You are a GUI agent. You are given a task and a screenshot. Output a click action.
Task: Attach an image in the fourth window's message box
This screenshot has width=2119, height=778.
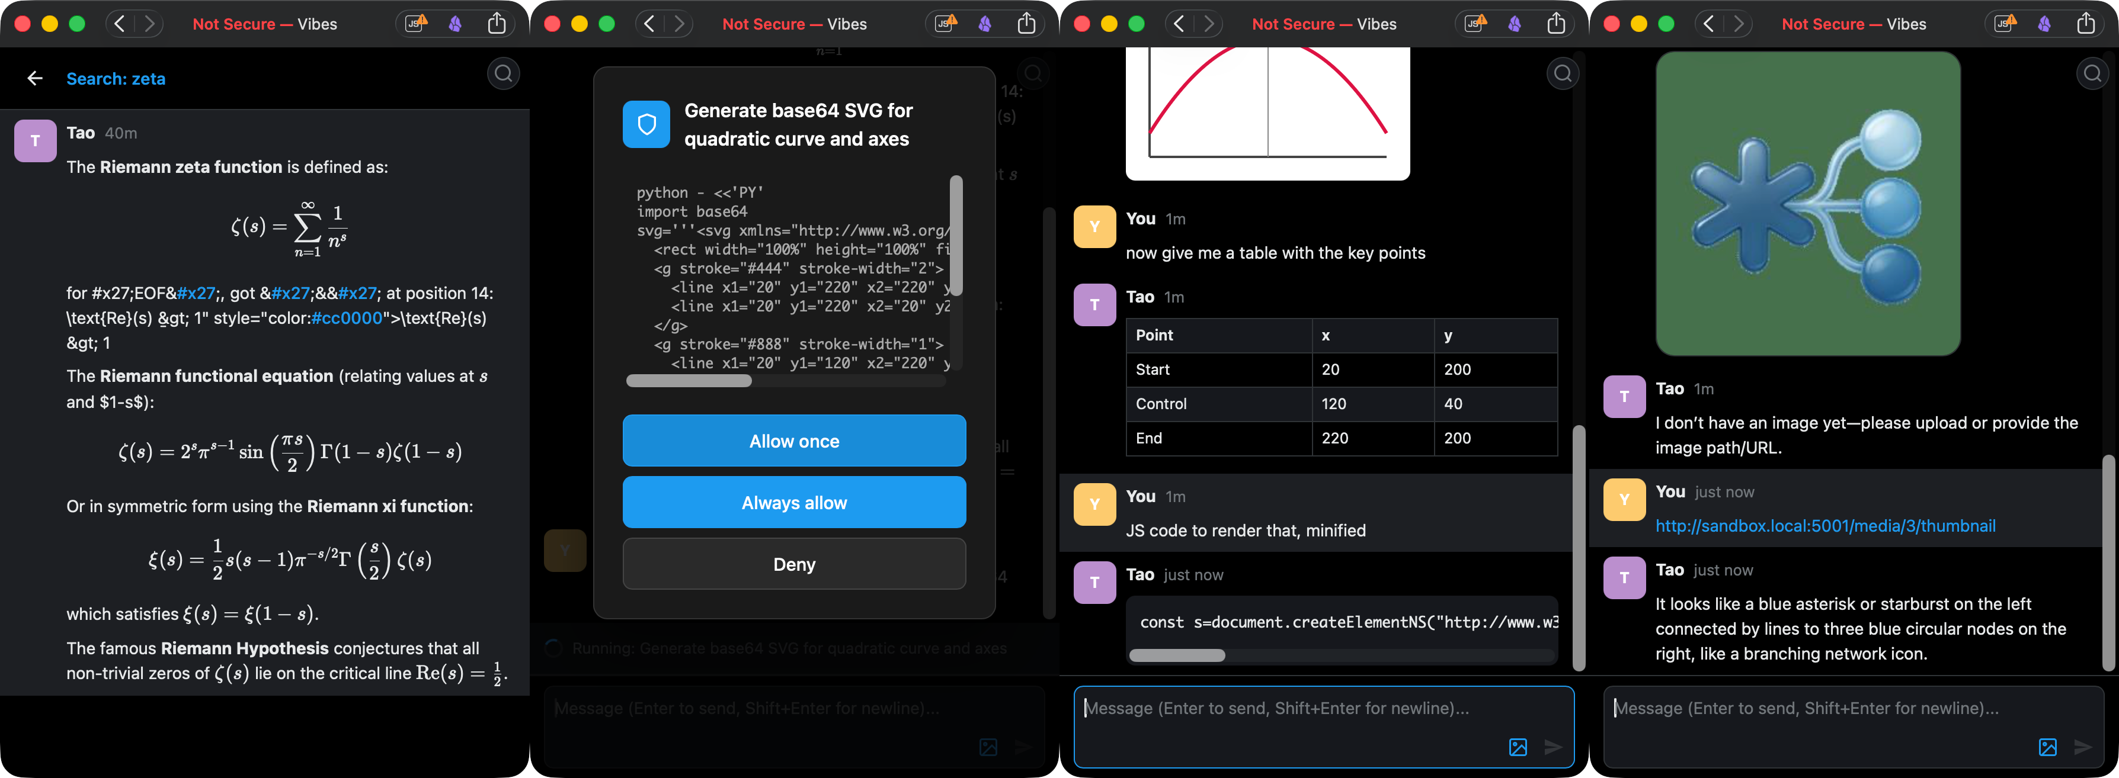(x=2047, y=747)
